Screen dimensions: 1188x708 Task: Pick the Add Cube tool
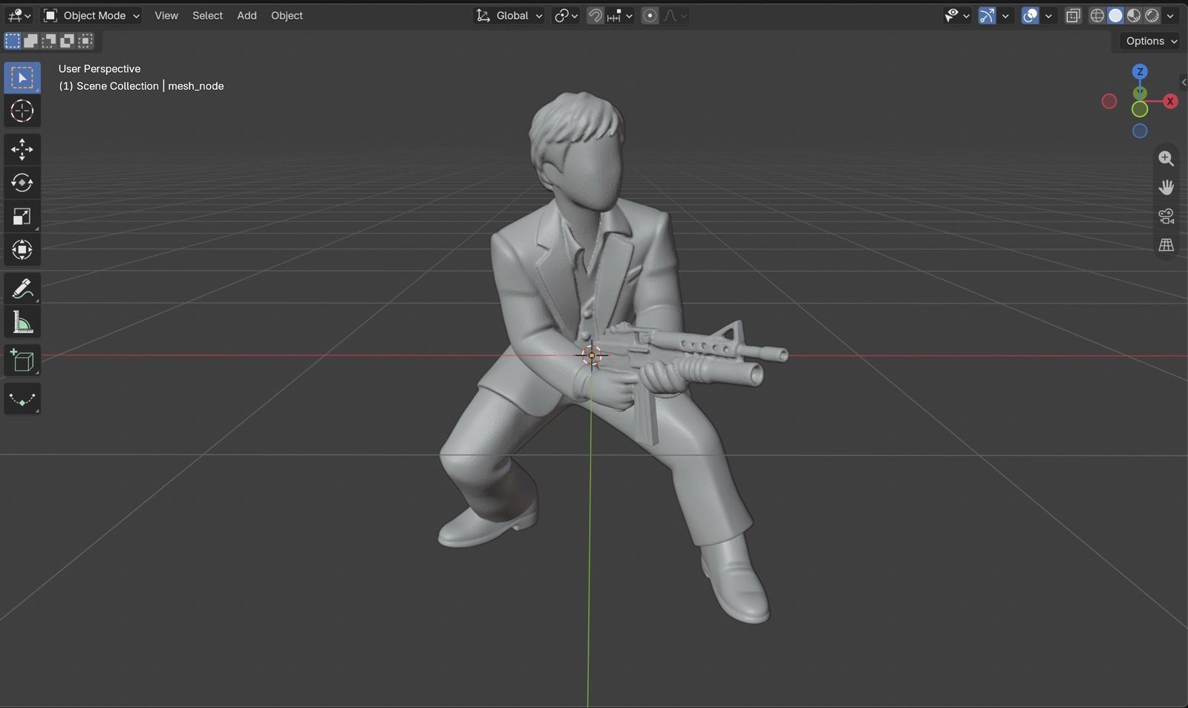[22, 361]
